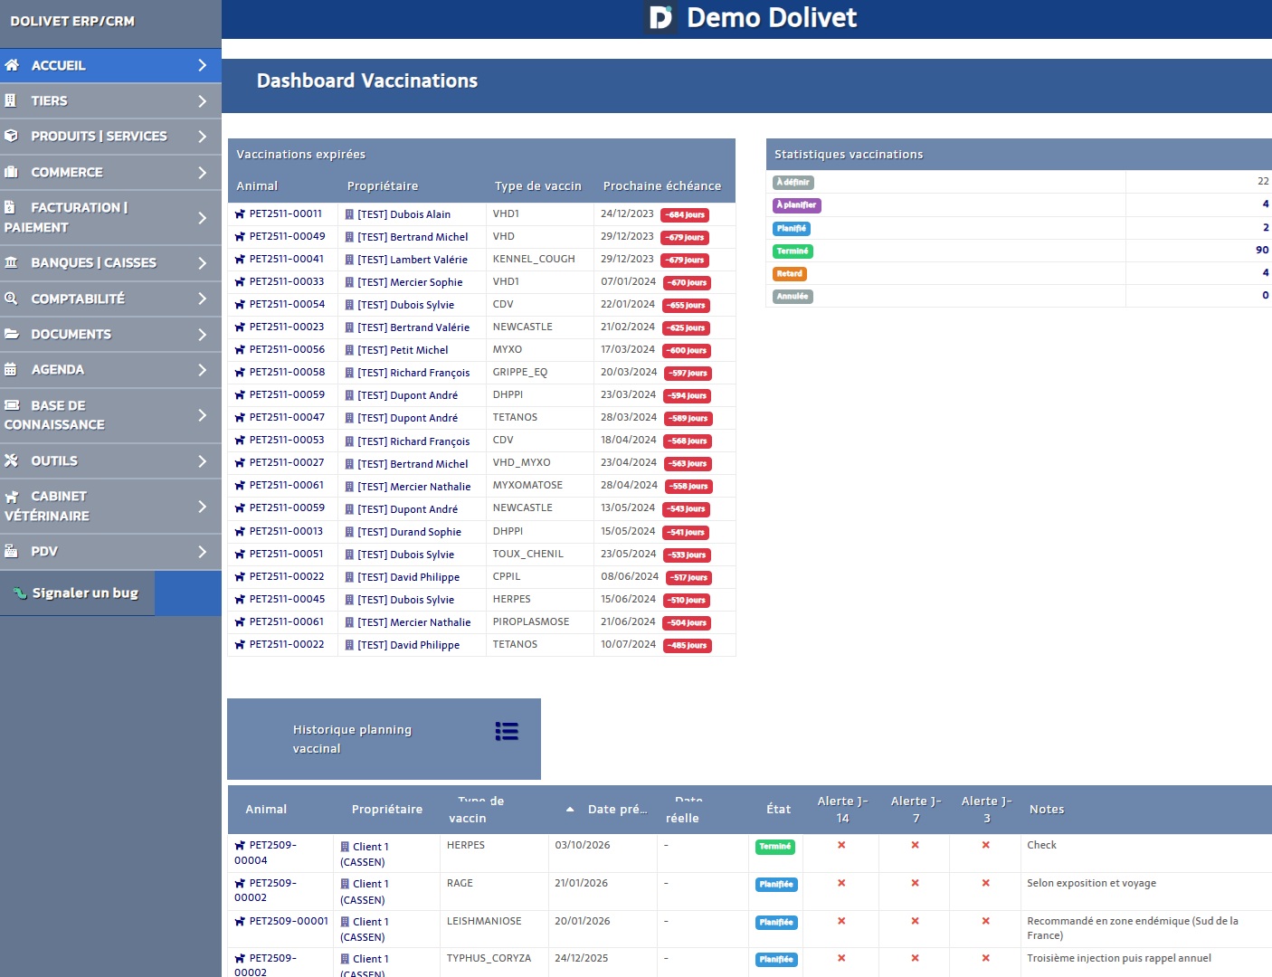Click the tools icon next to Outils
The width and height of the screenshot is (1272, 977).
(x=12, y=460)
